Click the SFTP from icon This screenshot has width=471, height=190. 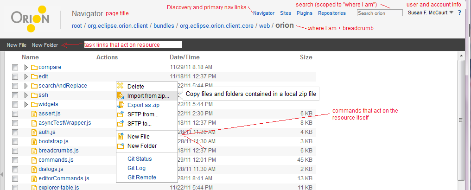(x=121, y=114)
